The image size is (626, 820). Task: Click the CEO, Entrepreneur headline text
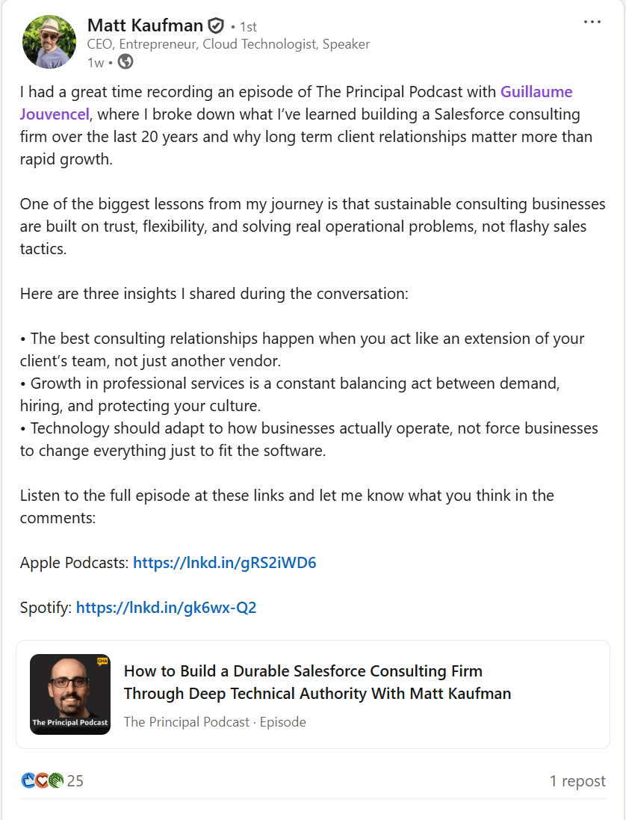[x=229, y=44]
